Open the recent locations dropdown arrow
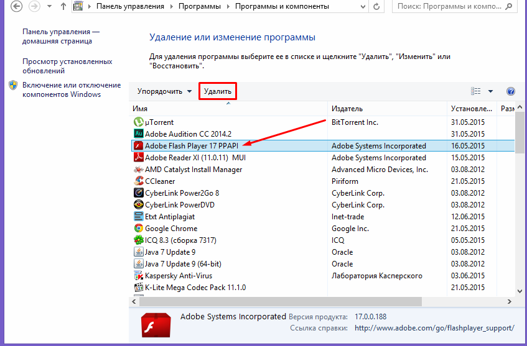 (x=49, y=6)
